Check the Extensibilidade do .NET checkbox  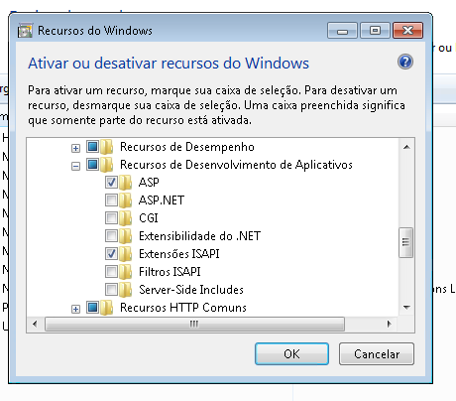click(x=111, y=235)
